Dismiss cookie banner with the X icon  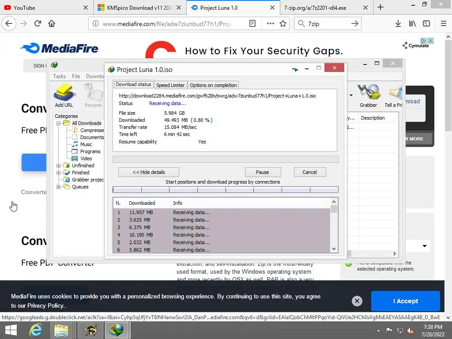pyautogui.click(x=357, y=301)
